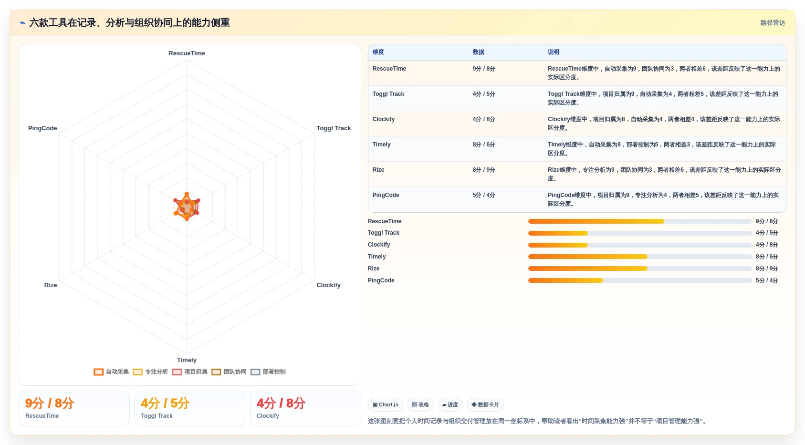Click the RescueTime label in progress list
The height and width of the screenshot is (445, 805).
(x=385, y=221)
